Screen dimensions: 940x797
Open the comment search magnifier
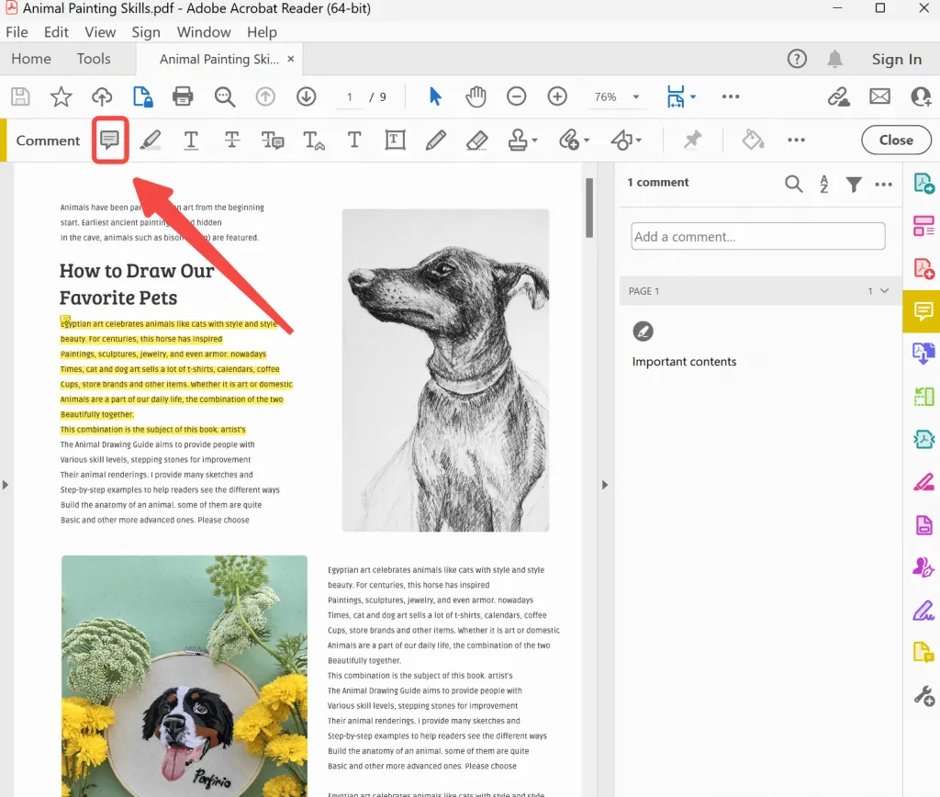click(x=793, y=184)
